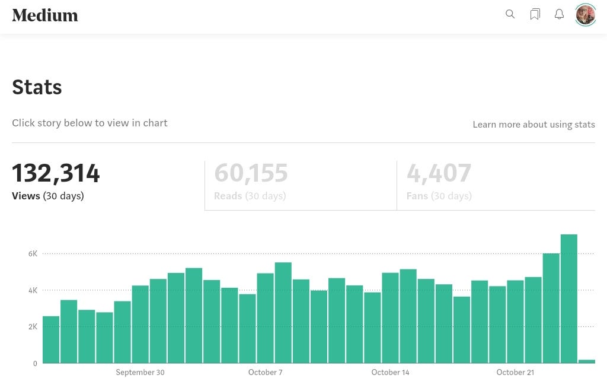
Task: Click the tallest bar in the views chart
Action: tap(568, 298)
